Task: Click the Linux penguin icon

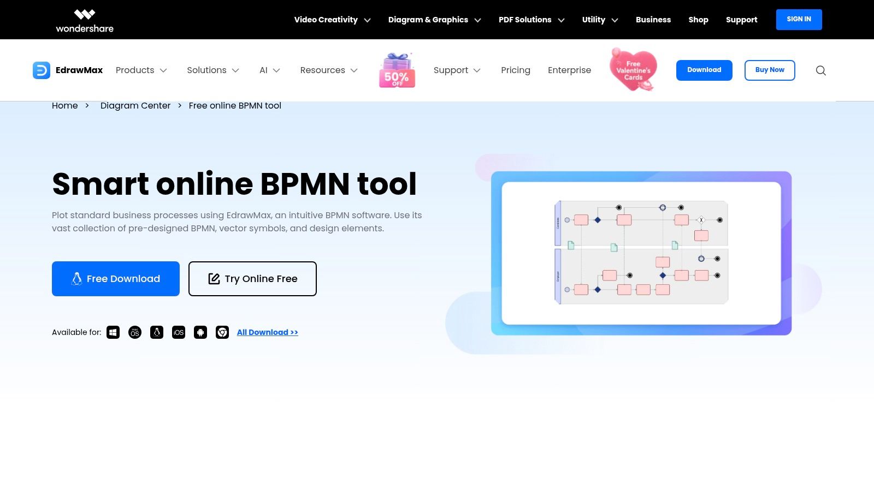Action: pyautogui.click(x=157, y=332)
